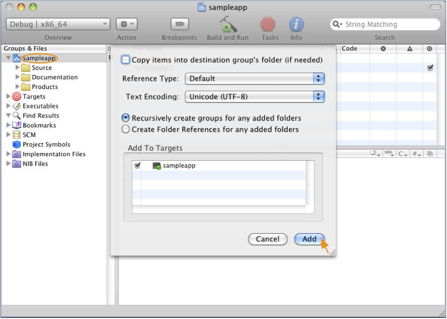Select Create Folder References for added folders
The image size is (447, 319).
point(126,129)
